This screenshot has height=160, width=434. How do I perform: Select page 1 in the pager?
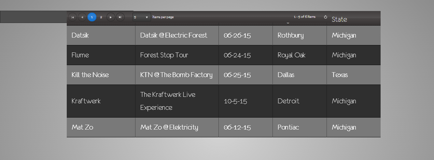92,17
